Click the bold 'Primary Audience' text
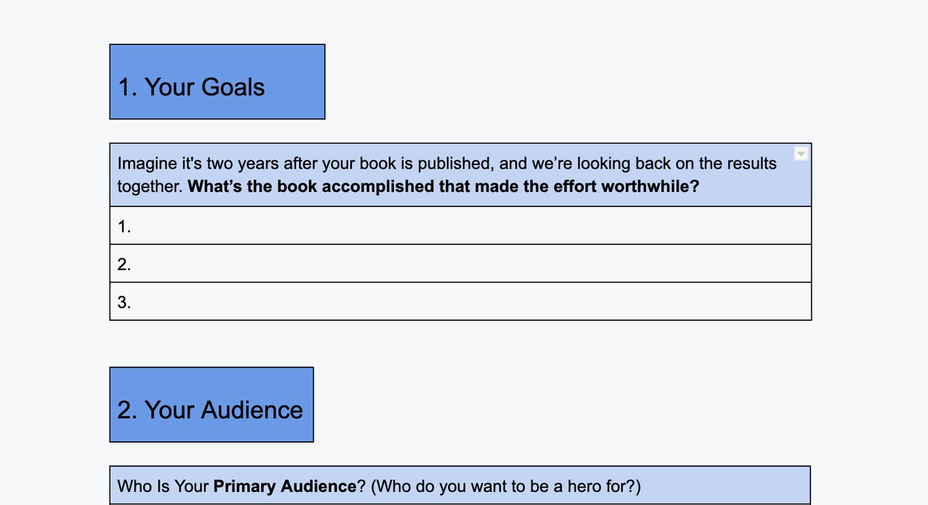The image size is (928, 505). tap(285, 486)
